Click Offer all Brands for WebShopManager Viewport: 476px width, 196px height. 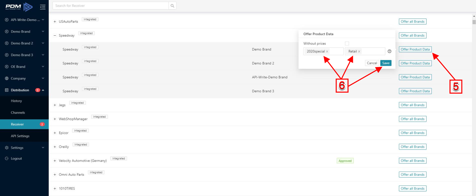412,119
